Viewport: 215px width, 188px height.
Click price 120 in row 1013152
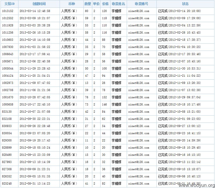pyautogui.click(x=104, y=11)
